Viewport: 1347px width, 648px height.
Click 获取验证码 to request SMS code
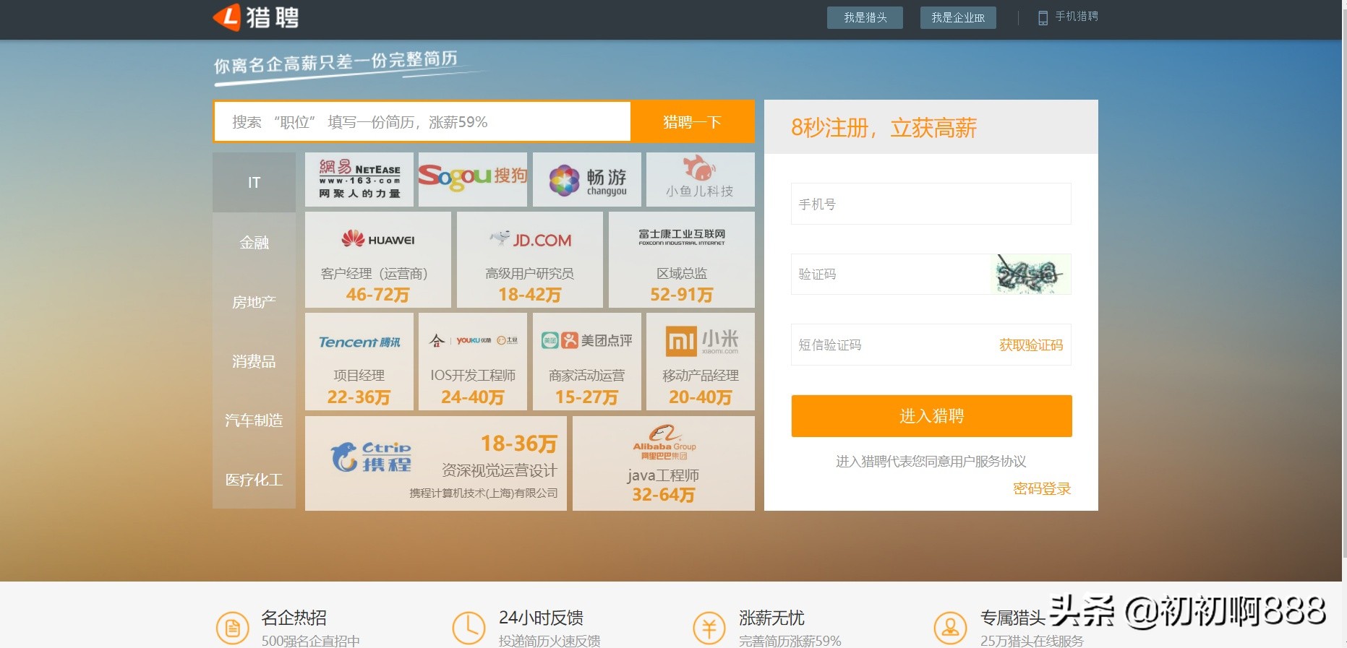[x=1031, y=345]
